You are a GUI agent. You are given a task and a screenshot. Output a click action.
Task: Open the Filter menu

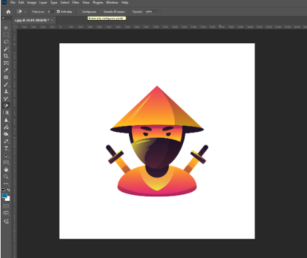coord(76,3)
